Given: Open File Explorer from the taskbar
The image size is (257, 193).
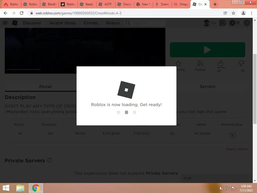Looking at the screenshot, I should pyautogui.click(x=20, y=188).
